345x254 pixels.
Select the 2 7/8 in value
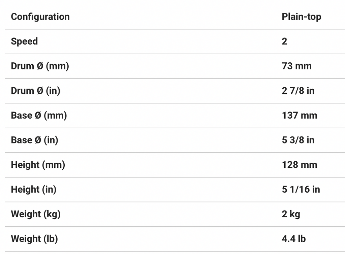coord(298,91)
